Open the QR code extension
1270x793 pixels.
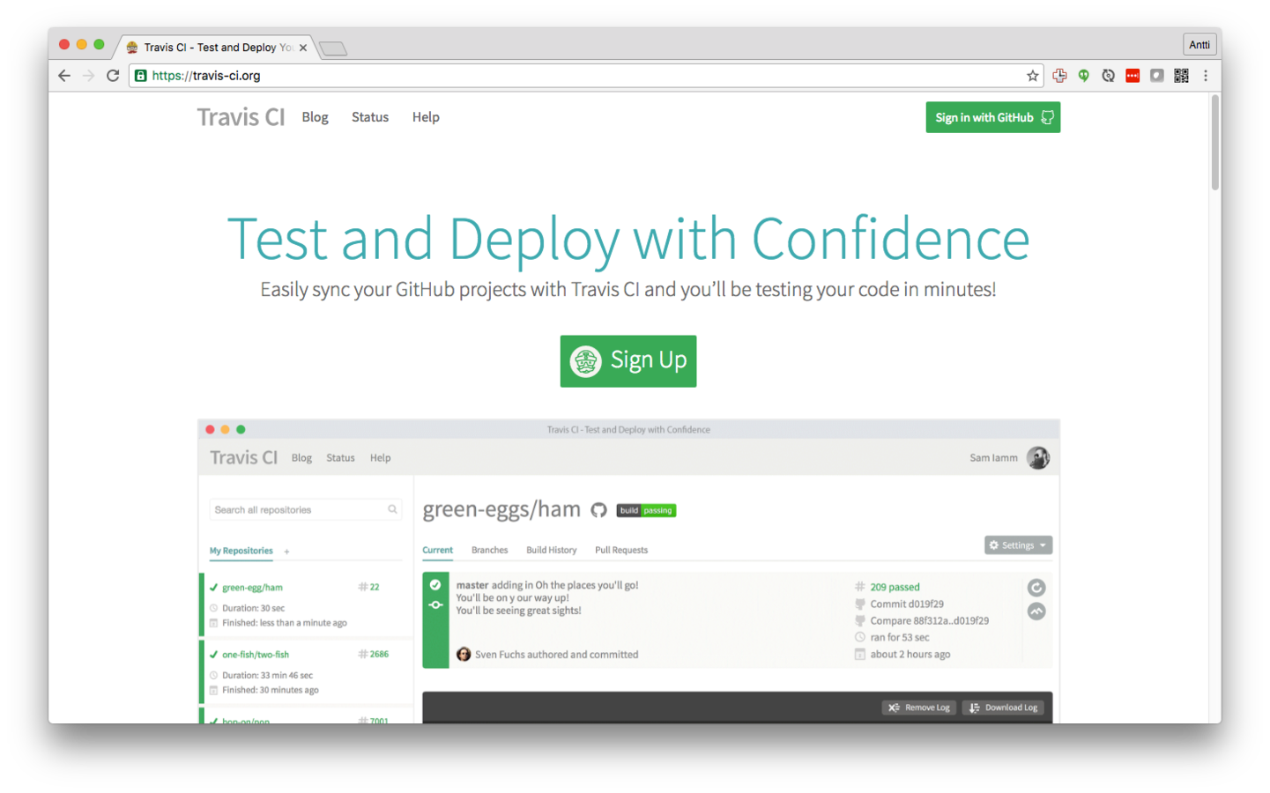1181,76
